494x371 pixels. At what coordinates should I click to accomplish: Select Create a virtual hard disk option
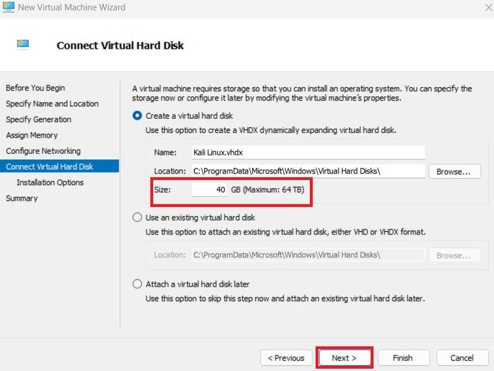click(137, 116)
